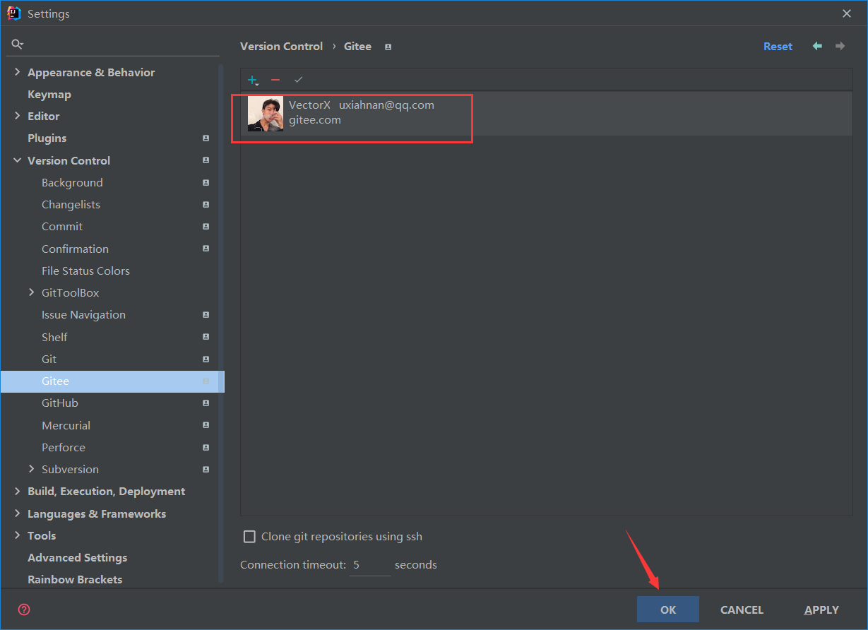Expand the GitToolBox node
Viewport: 868px width, 630px height.
tap(31, 292)
